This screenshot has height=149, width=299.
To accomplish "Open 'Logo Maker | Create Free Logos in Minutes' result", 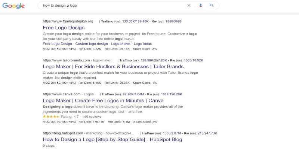I will [x=103, y=100].
